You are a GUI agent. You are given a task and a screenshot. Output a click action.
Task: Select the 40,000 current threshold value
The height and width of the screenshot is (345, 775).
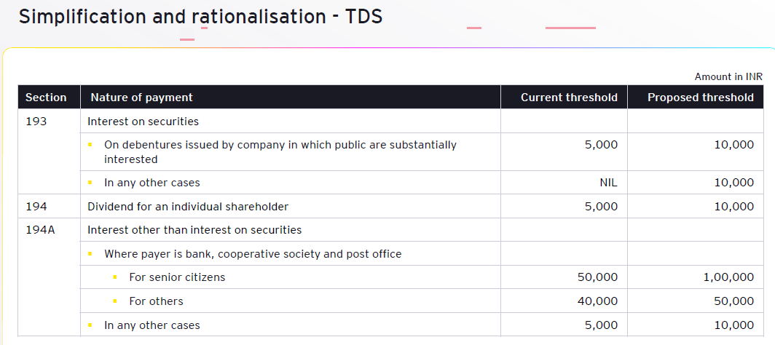(x=597, y=301)
